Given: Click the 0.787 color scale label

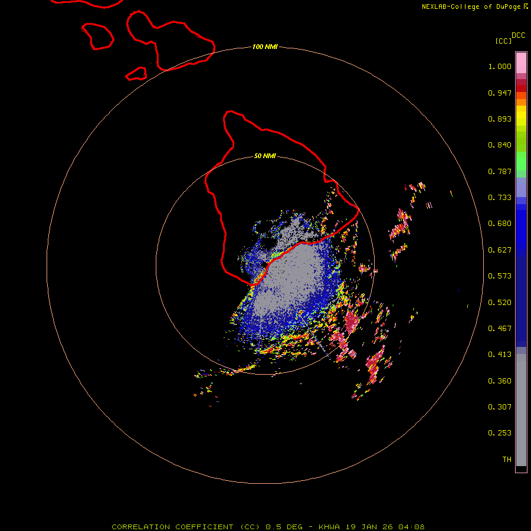Looking at the screenshot, I should [x=500, y=171].
